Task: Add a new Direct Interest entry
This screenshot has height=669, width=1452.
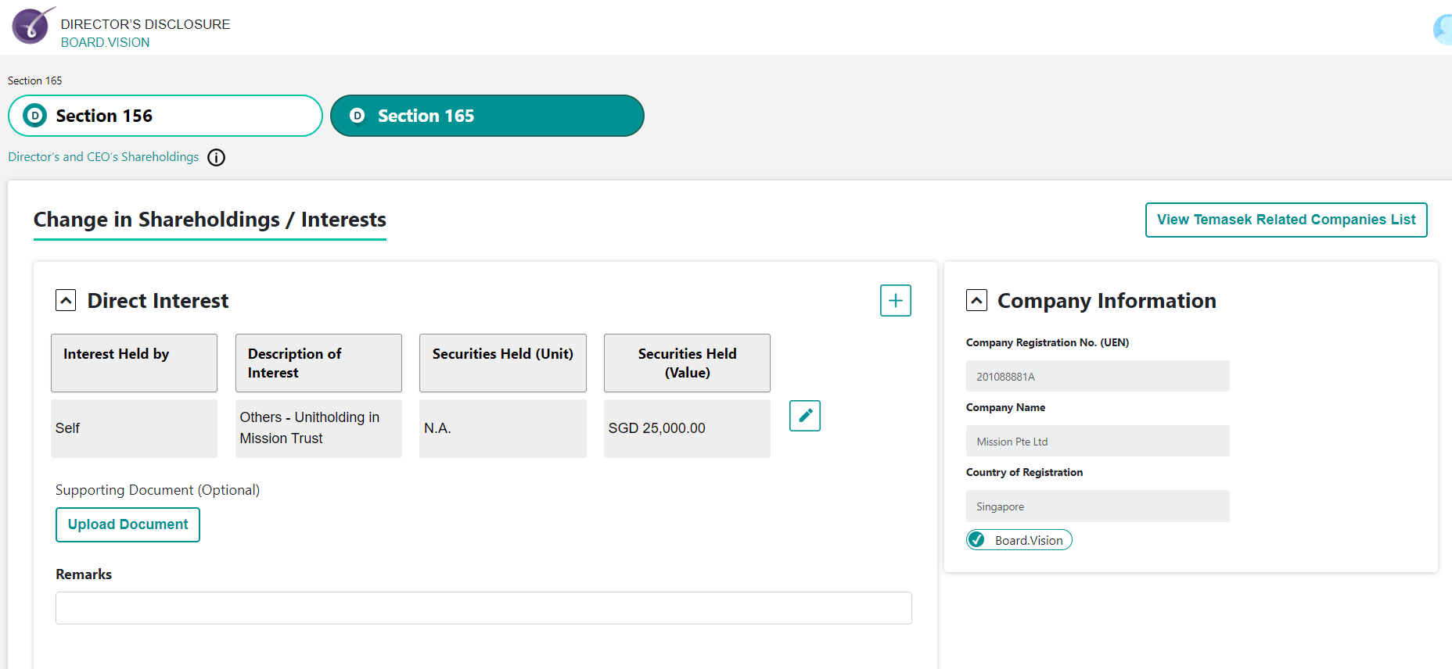Action: click(895, 301)
